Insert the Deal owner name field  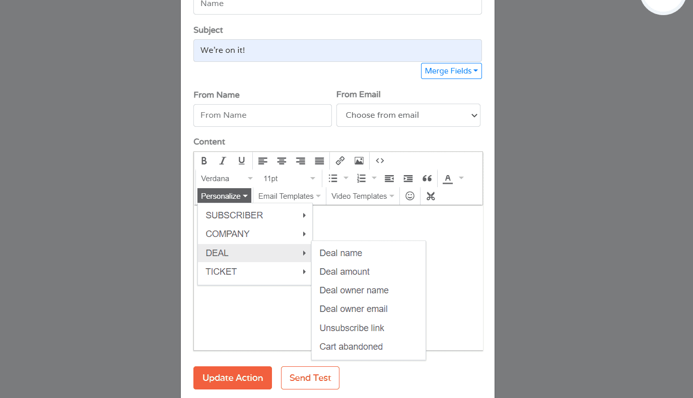point(369,290)
